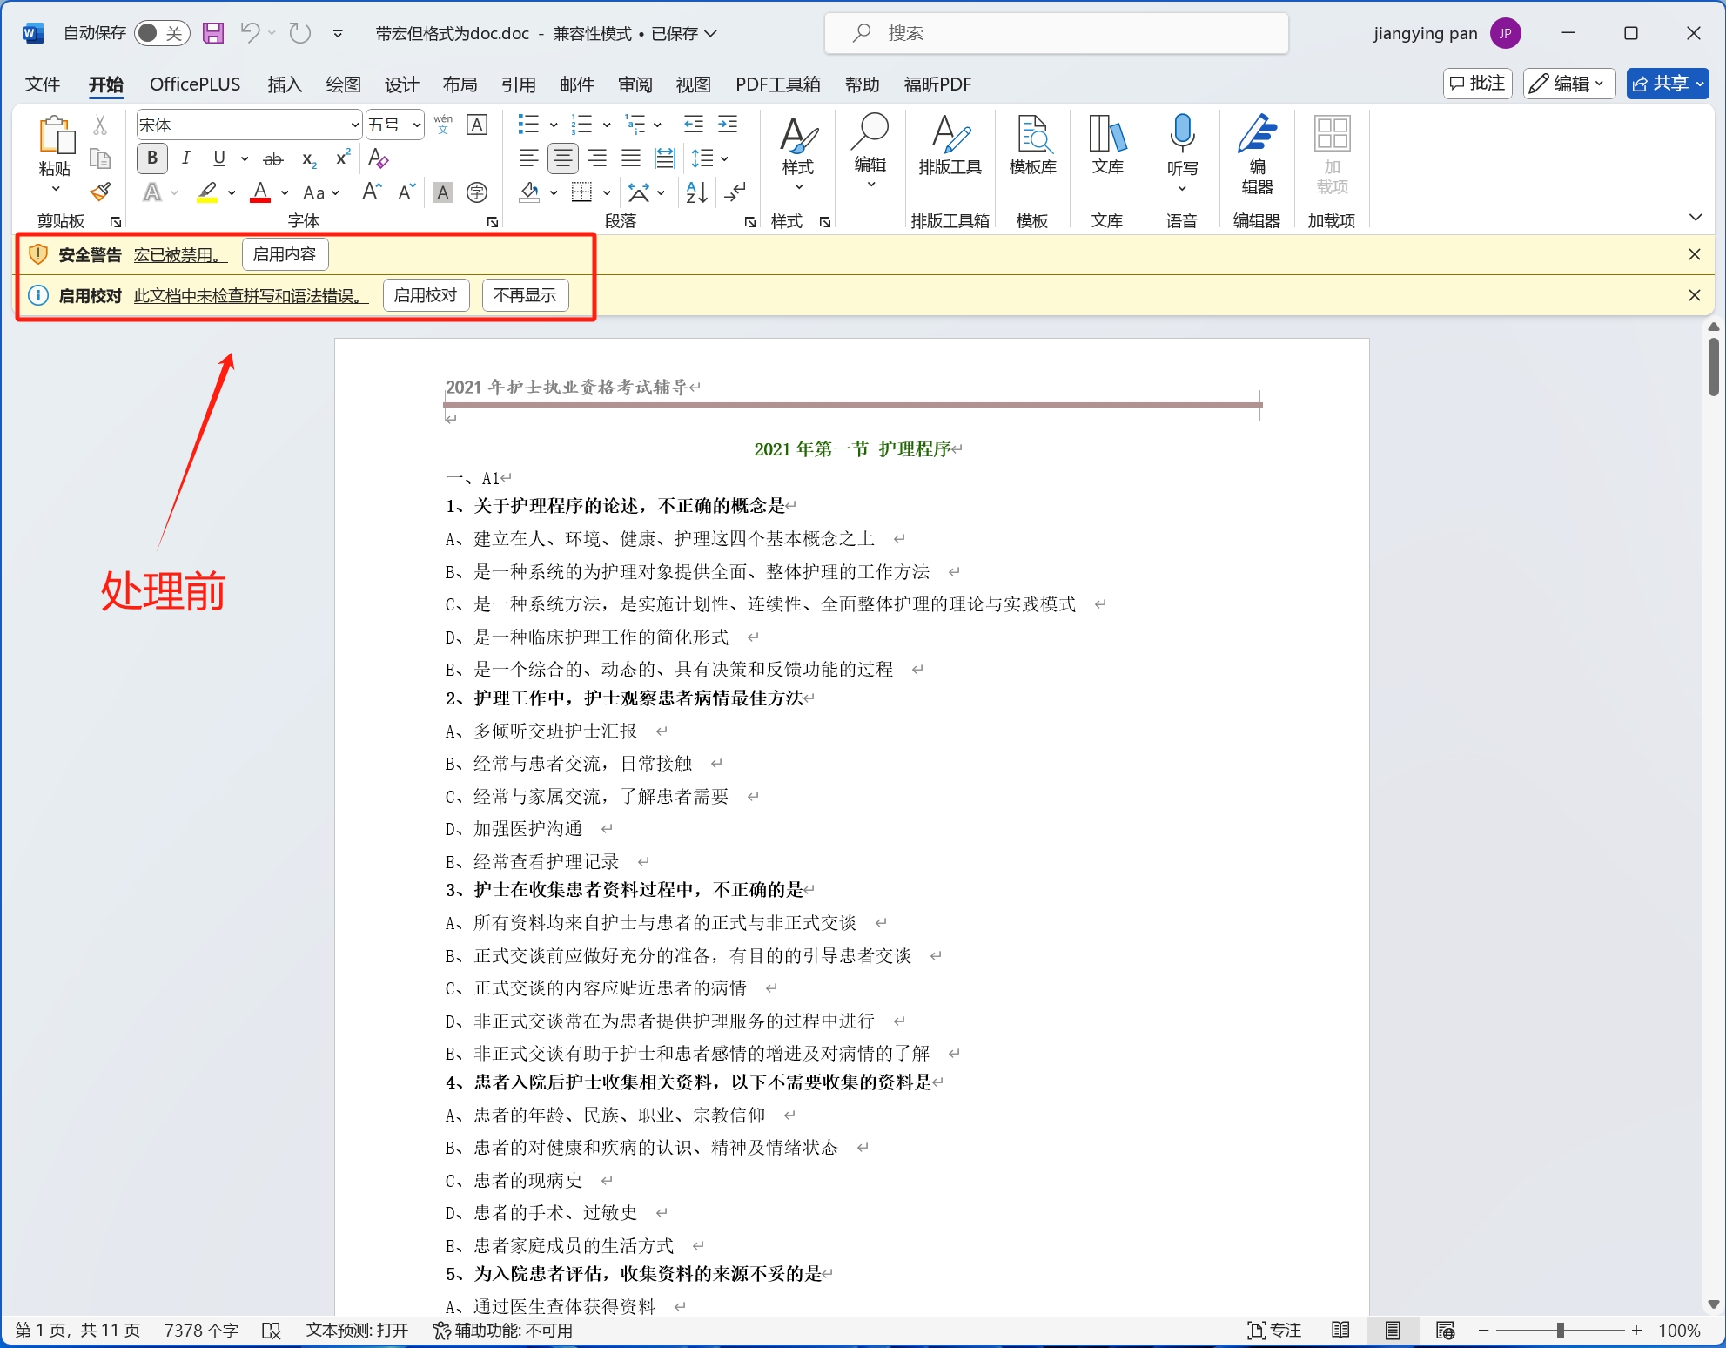Click the bulleted list icon
Image resolution: width=1726 pixels, height=1348 pixels.
pos(527,125)
